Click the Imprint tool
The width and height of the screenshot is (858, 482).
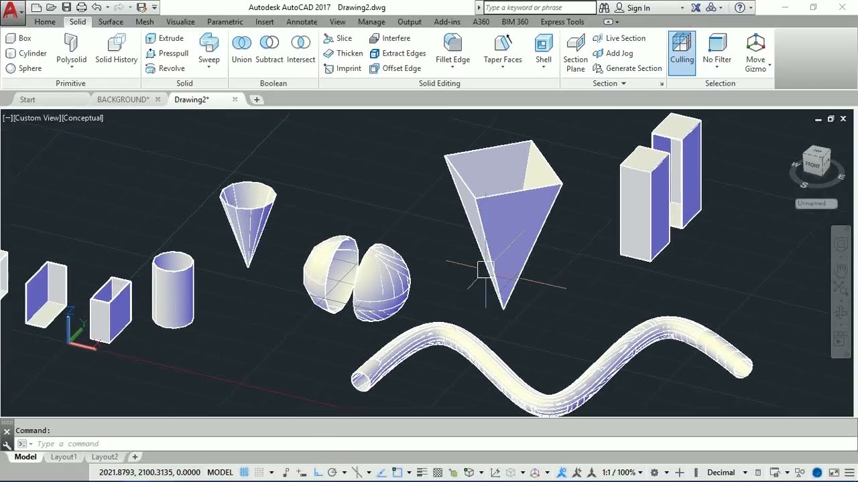pyautogui.click(x=342, y=68)
